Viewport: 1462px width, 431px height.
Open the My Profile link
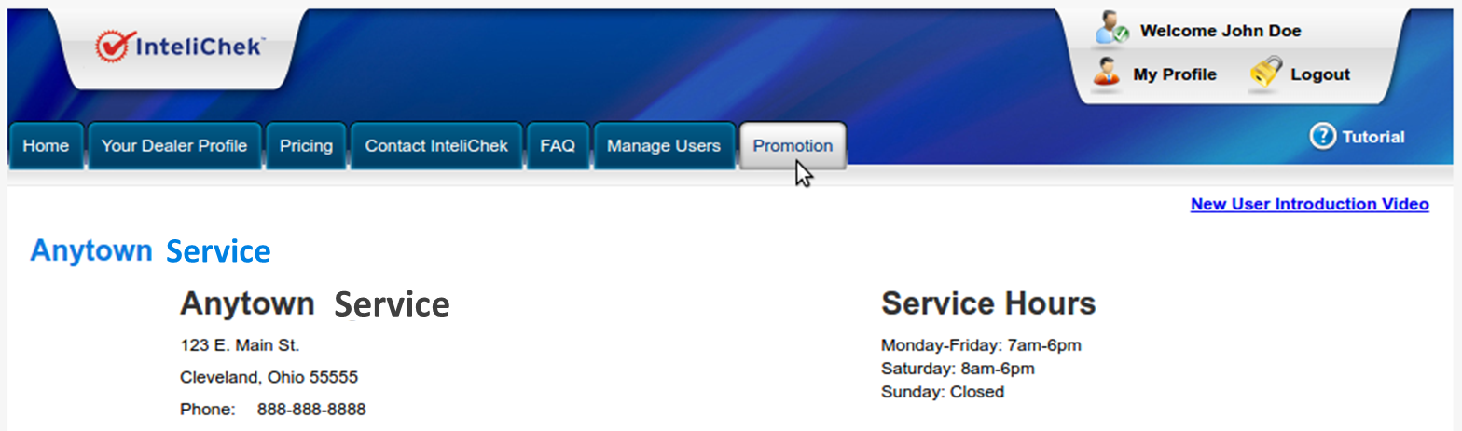point(1175,74)
